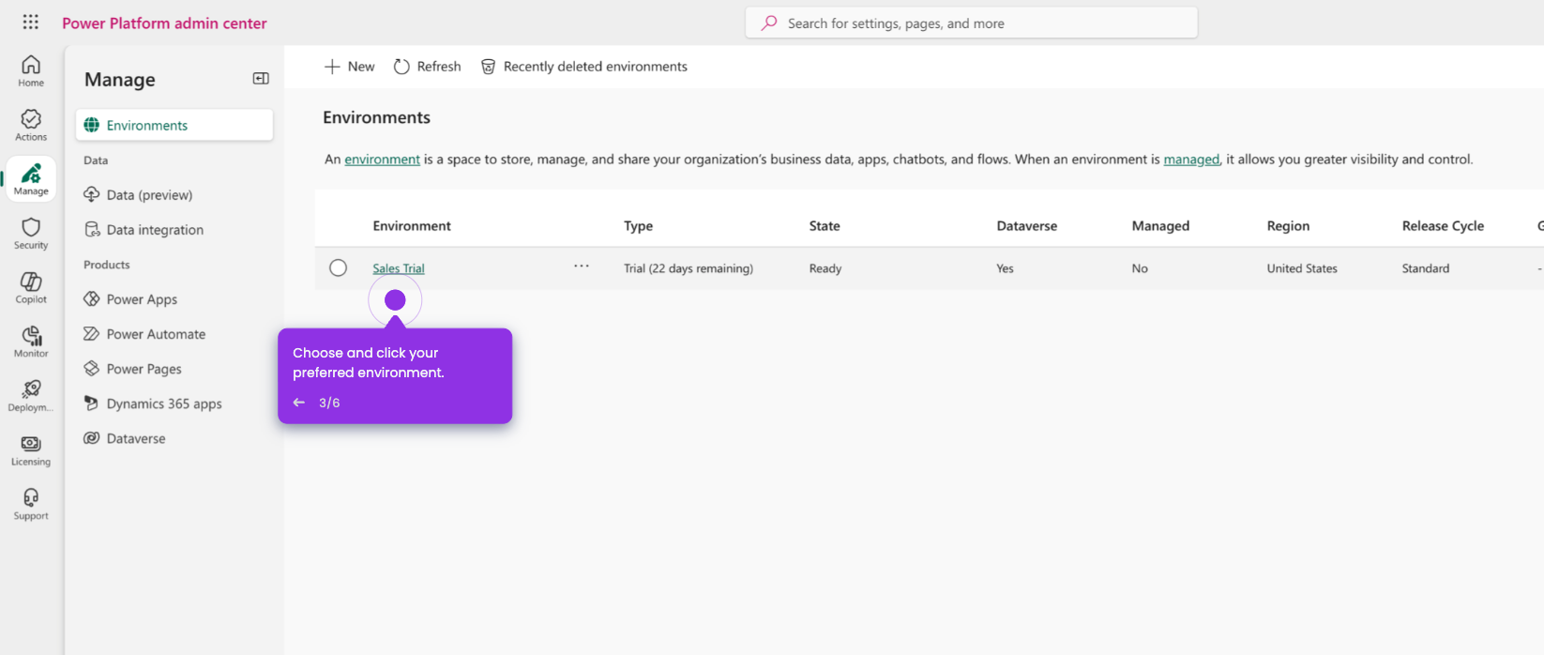Click the Refresh button label

pos(439,67)
